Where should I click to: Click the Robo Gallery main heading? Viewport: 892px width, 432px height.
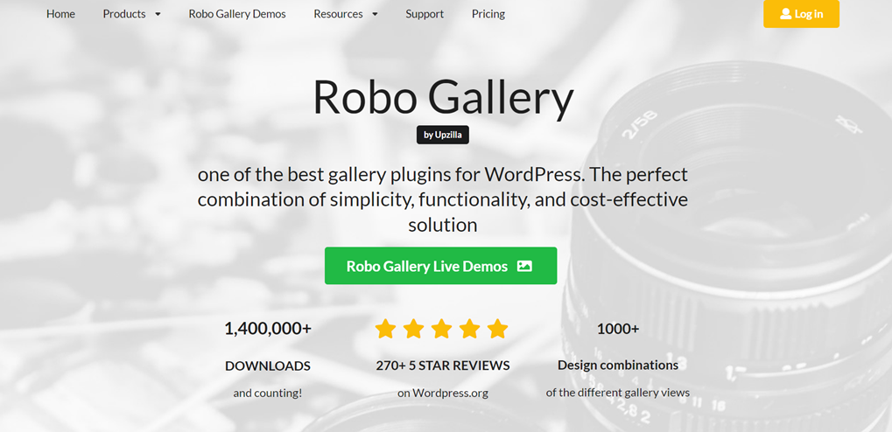(443, 97)
